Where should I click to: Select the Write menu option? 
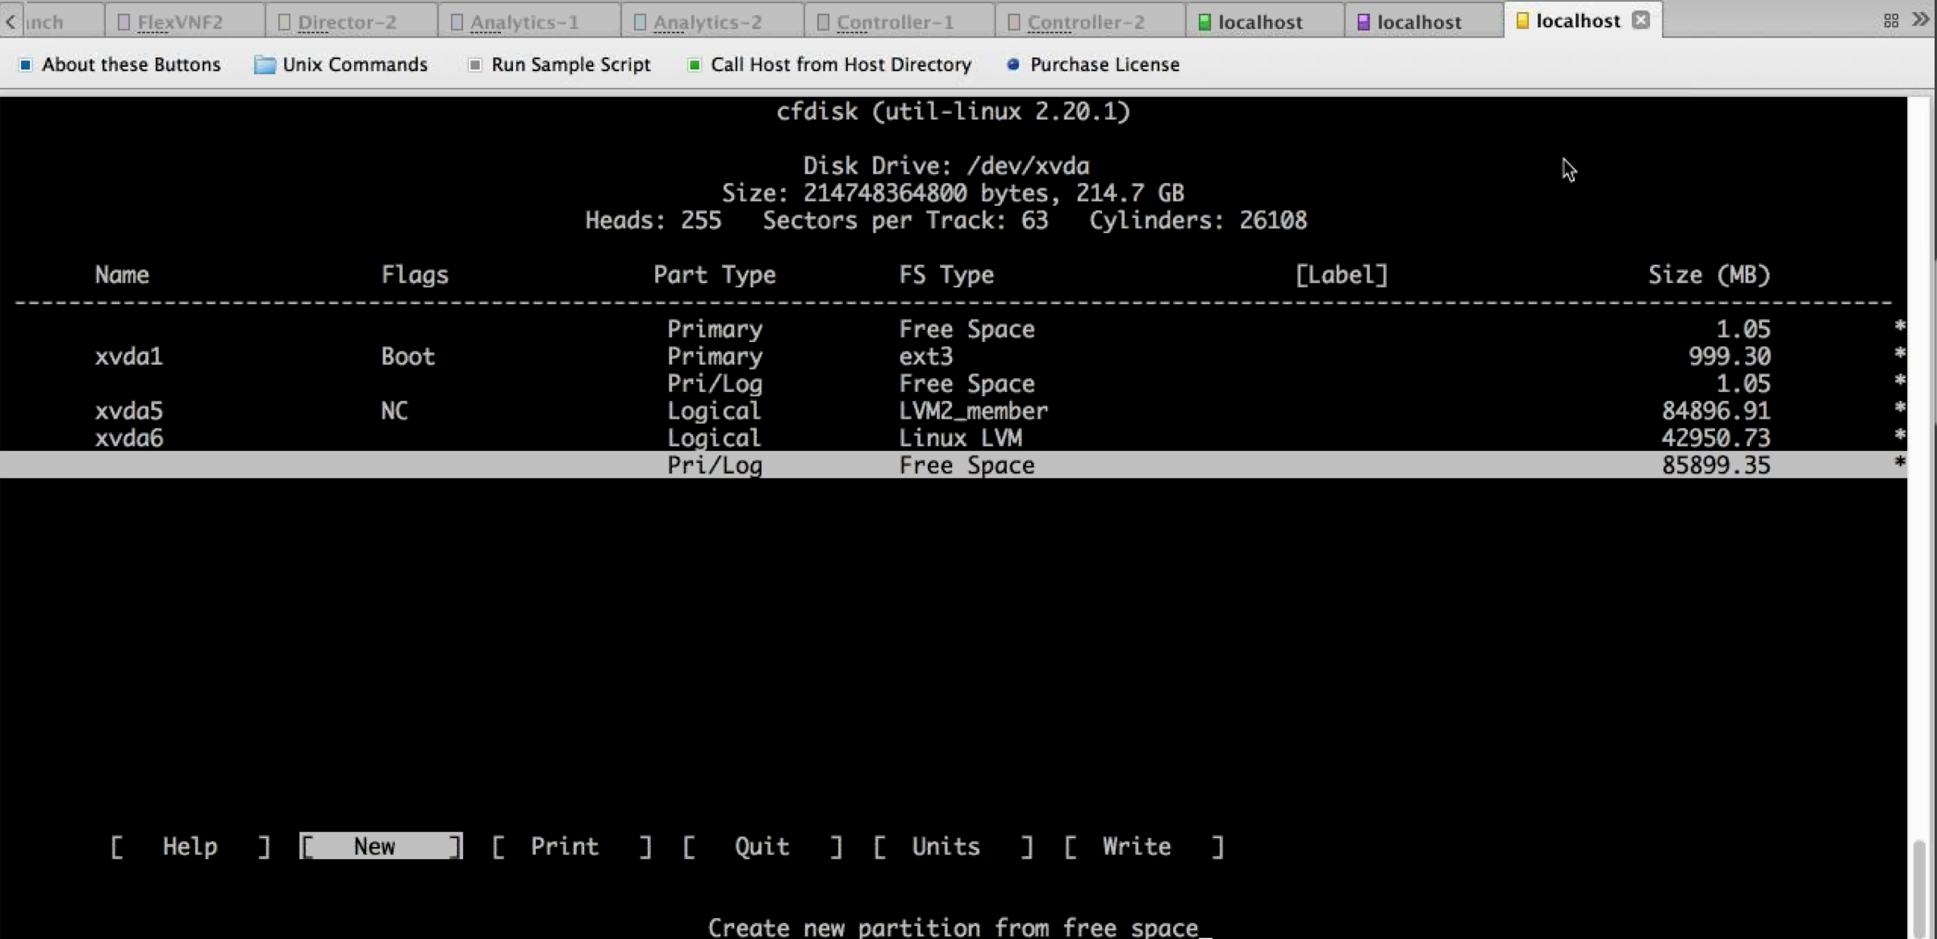(1136, 846)
